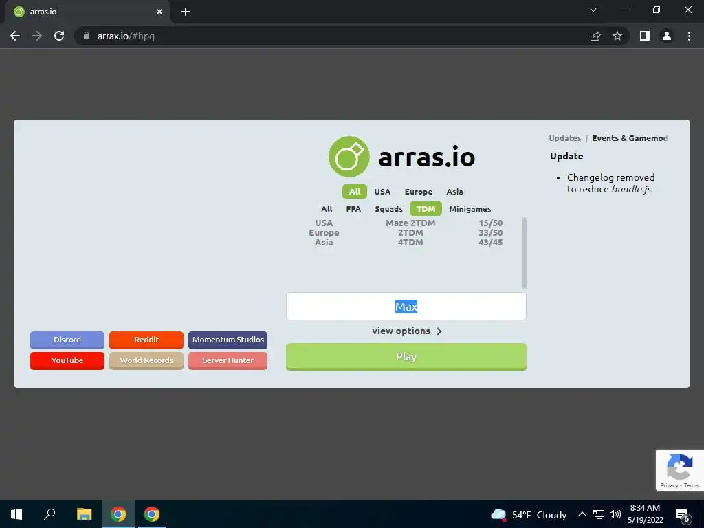704x528 pixels.
Task: Select the Squads game mode filter
Action: pyautogui.click(x=389, y=209)
